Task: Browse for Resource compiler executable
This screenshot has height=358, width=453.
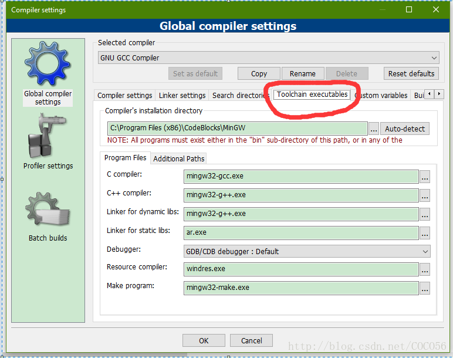Action: pyautogui.click(x=425, y=269)
